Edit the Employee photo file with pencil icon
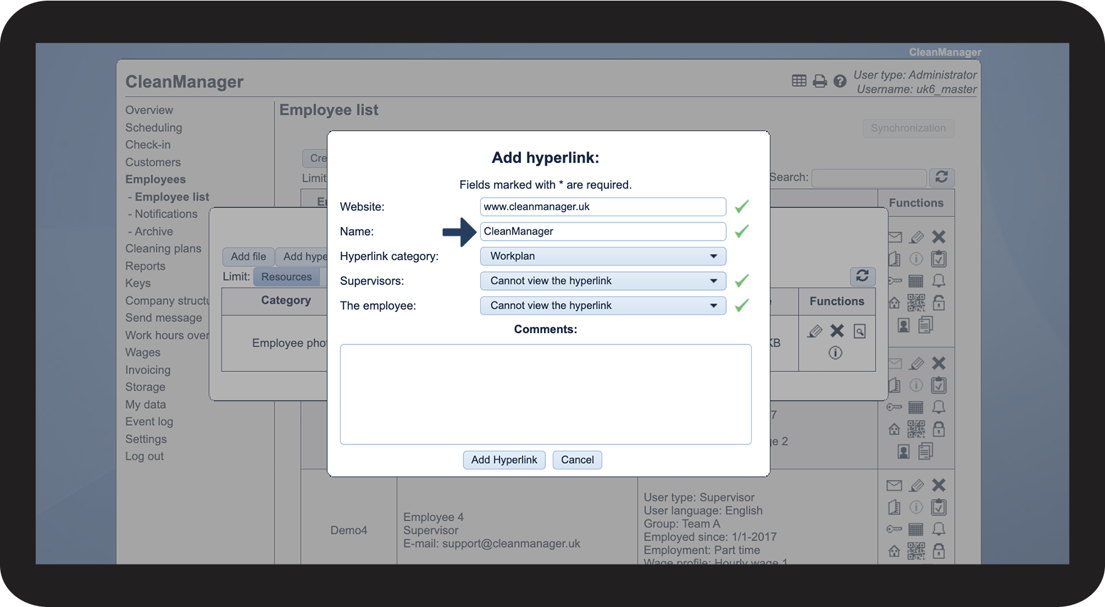 [814, 331]
